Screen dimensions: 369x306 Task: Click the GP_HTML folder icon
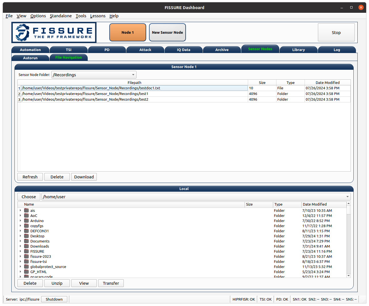pos(26,272)
